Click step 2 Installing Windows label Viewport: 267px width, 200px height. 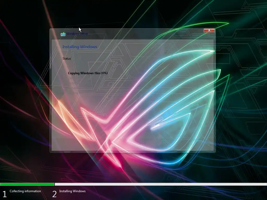(x=72, y=191)
